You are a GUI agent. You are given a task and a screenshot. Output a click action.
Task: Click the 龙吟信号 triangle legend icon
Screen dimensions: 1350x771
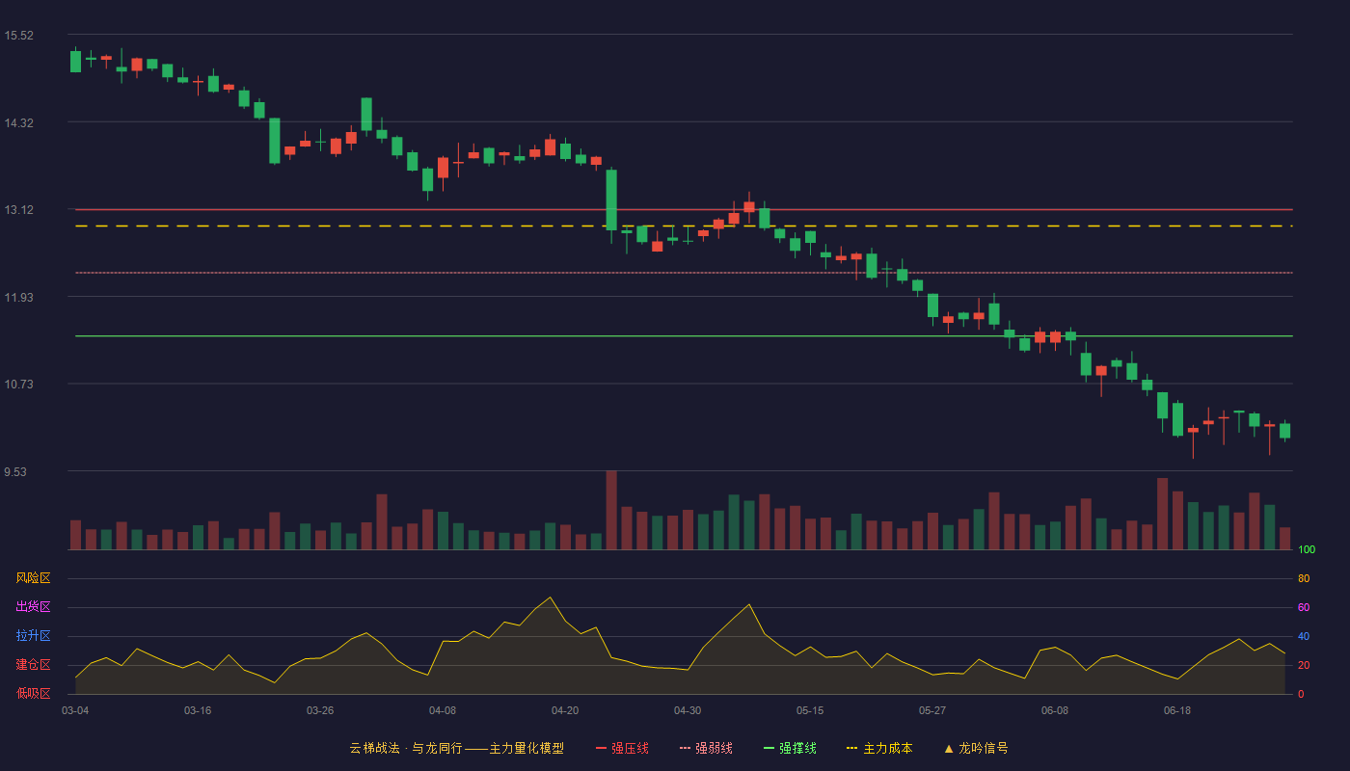click(948, 748)
